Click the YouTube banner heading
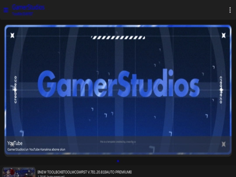The height and width of the screenshot is (177, 236). (15, 143)
